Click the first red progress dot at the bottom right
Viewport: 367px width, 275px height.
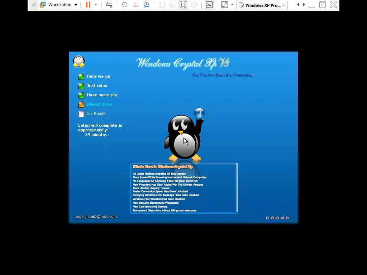pyautogui.click(x=267, y=218)
